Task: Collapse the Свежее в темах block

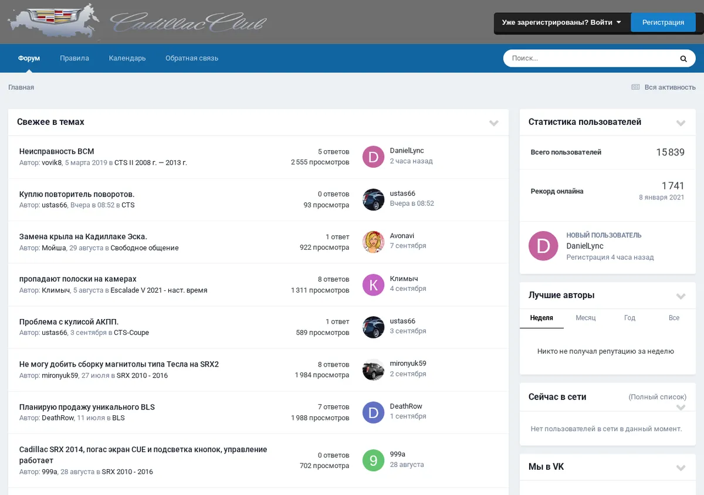Action: pyautogui.click(x=494, y=123)
